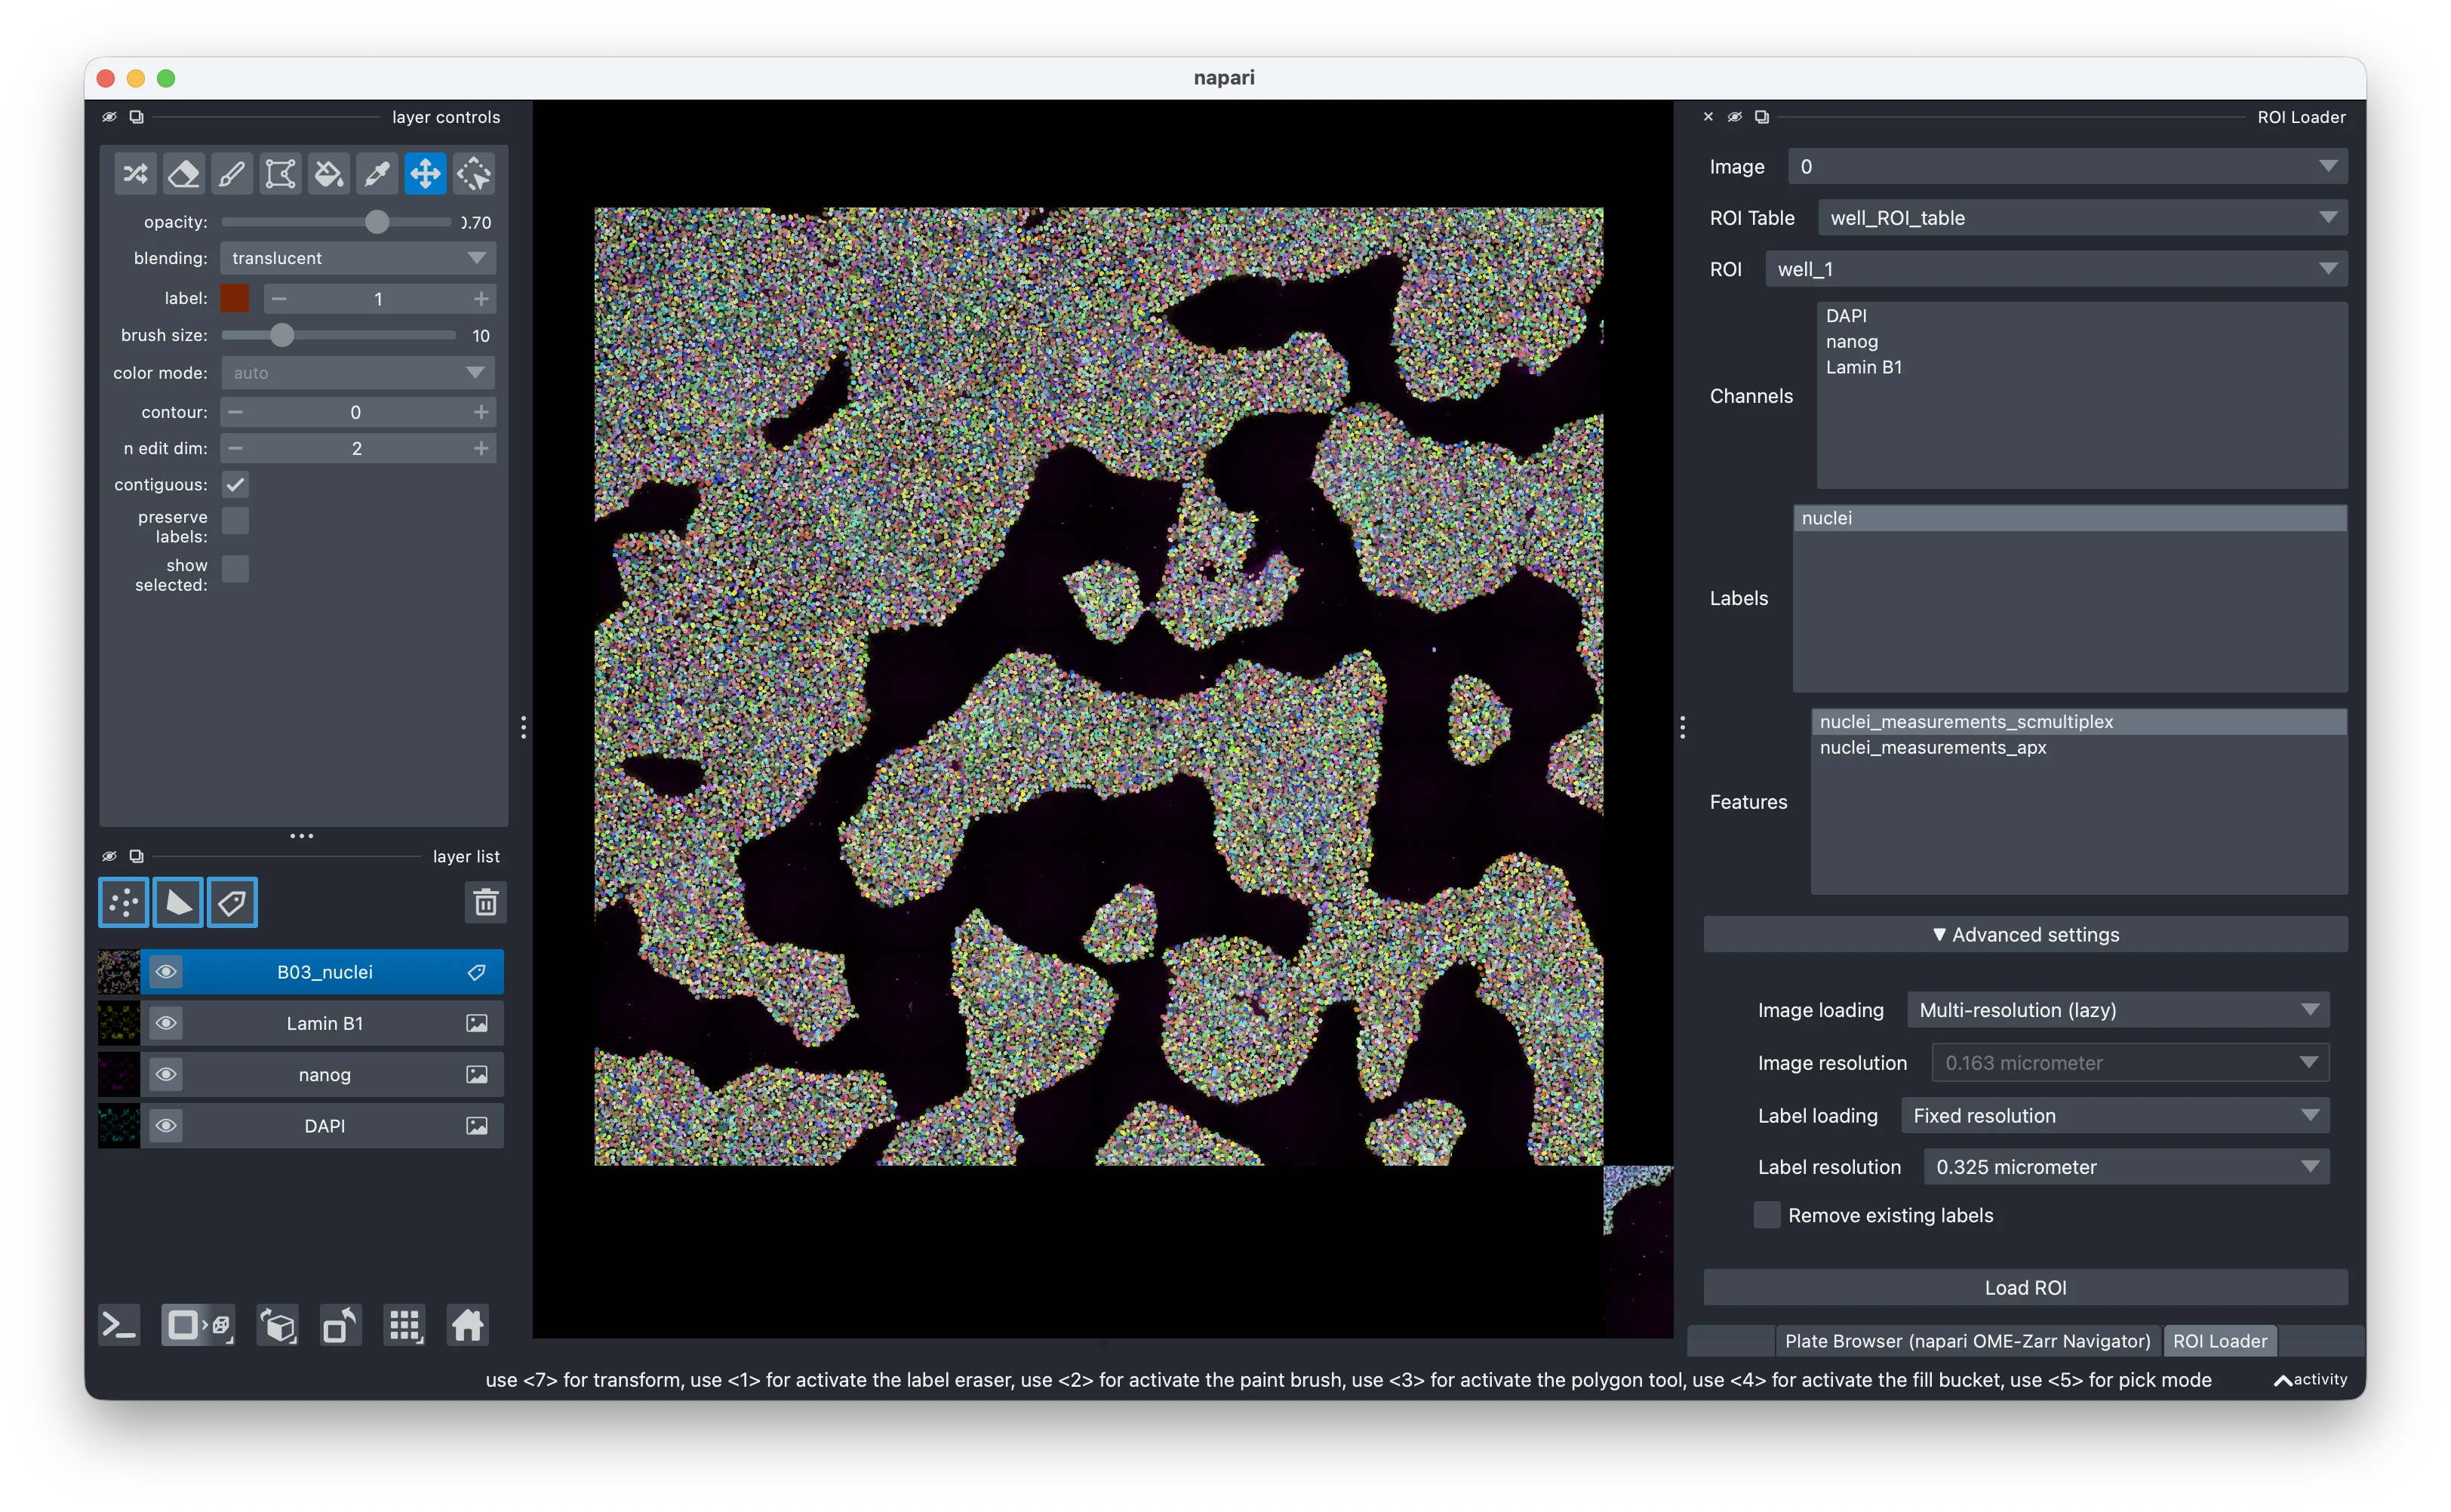This screenshot has height=1512, width=2451.
Task: Open the ROI Table dropdown
Action: click(2082, 218)
